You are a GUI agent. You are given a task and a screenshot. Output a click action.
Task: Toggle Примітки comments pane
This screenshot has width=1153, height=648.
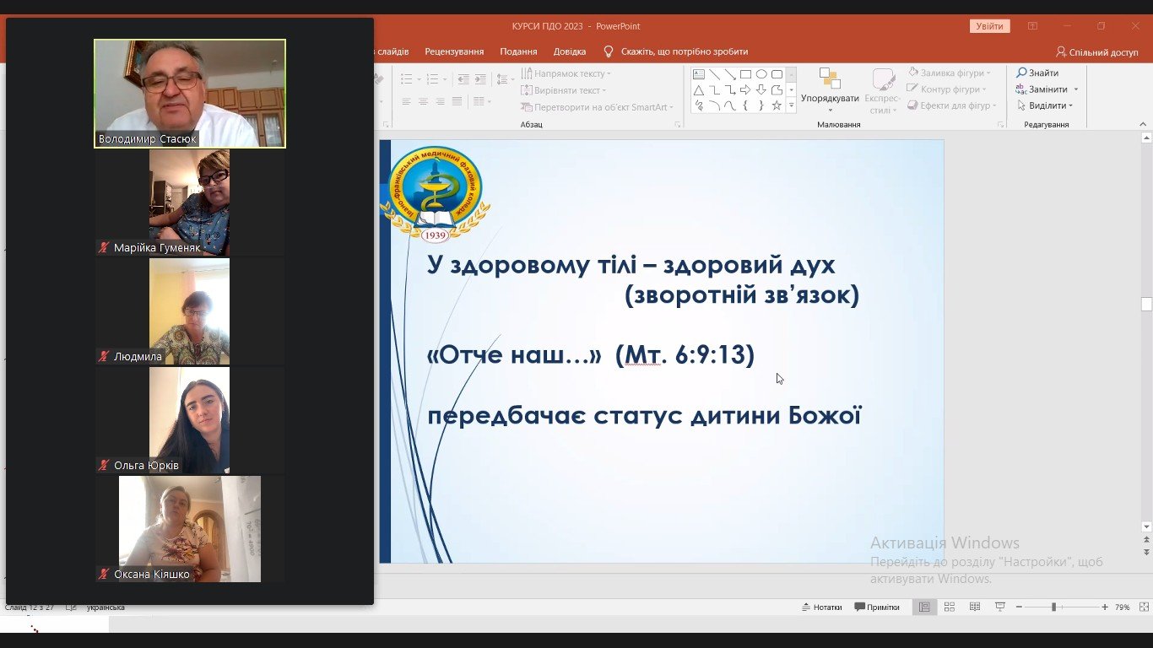tap(877, 607)
